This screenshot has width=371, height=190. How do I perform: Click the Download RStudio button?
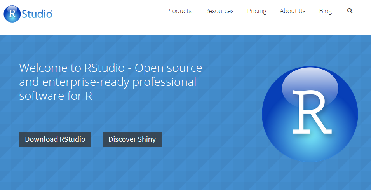coord(55,139)
